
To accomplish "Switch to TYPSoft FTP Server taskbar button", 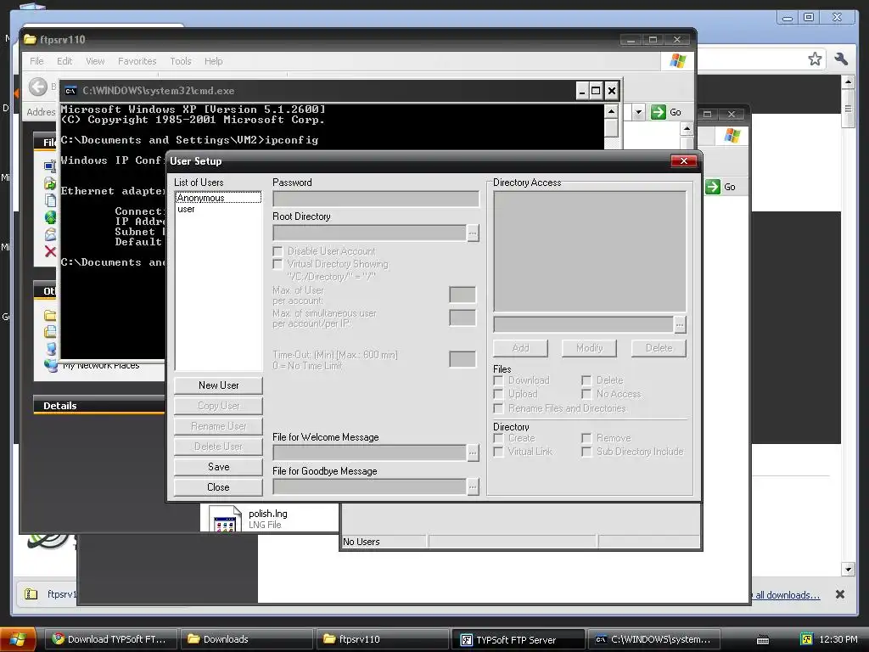I will (x=518, y=639).
